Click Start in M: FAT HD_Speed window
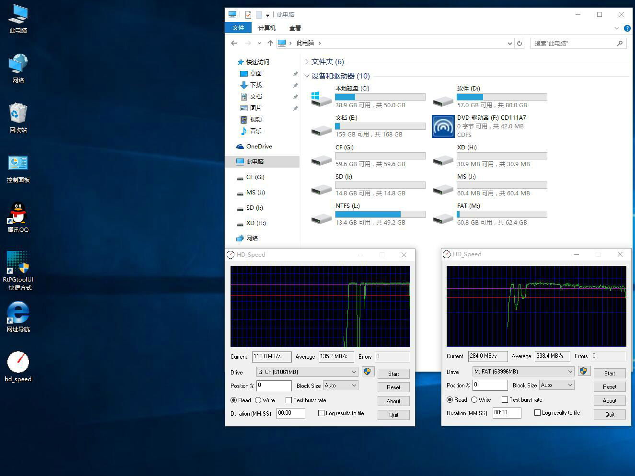The width and height of the screenshot is (635, 476). click(610, 374)
